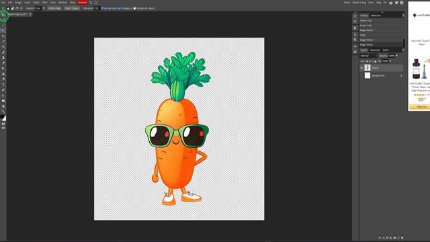
Task: Choose the subtract-from-selection mode icon
Action: point(17,9)
